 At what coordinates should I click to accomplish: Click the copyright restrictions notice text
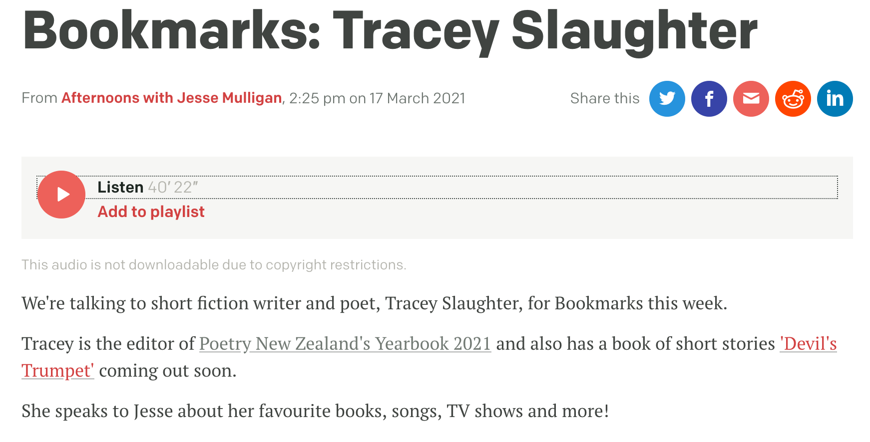tap(214, 264)
